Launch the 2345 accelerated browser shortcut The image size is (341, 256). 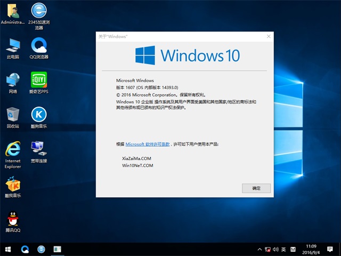coord(38,13)
